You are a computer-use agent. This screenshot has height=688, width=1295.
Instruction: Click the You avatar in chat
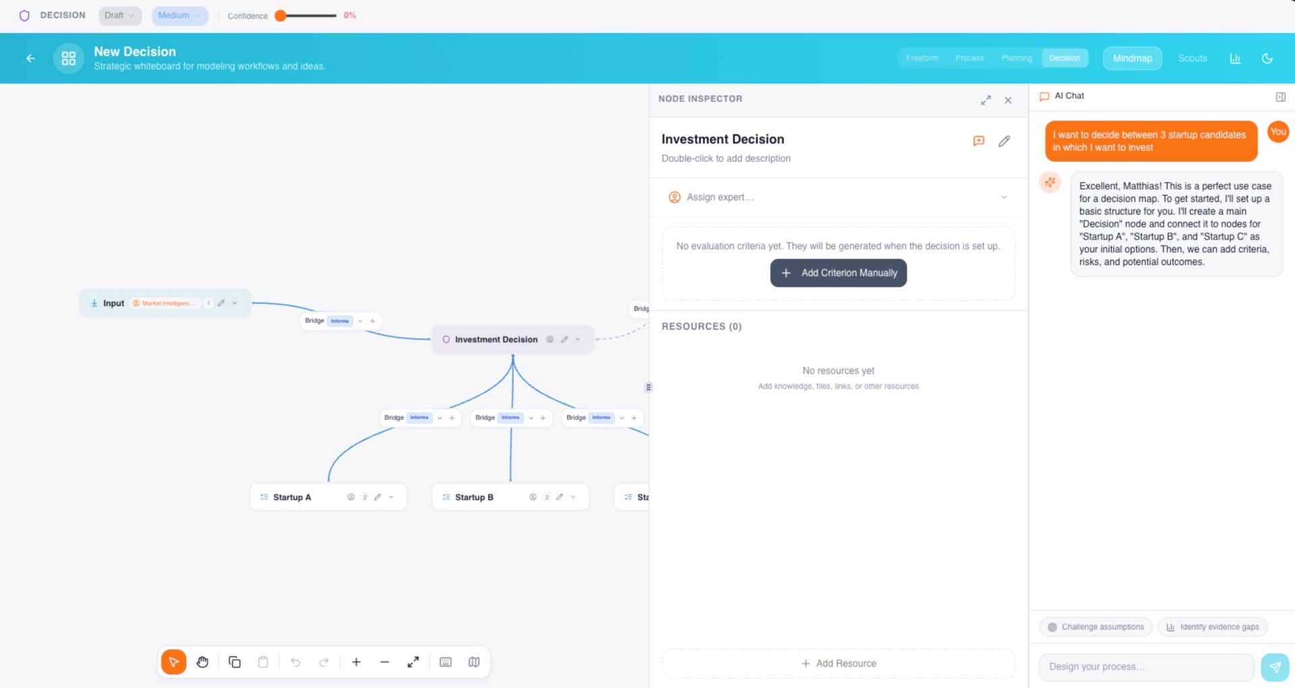[x=1278, y=132]
